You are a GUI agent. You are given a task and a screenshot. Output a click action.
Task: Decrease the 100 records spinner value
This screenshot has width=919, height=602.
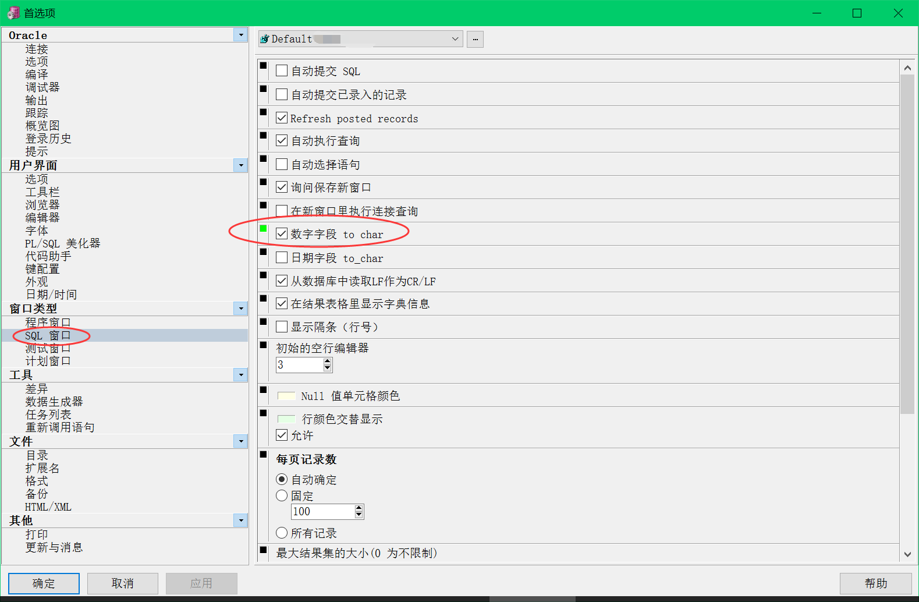click(x=359, y=515)
